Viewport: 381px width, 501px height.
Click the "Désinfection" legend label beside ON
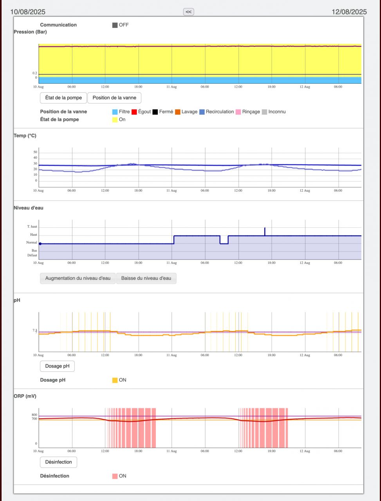pyautogui.click(x=54, y=476)
